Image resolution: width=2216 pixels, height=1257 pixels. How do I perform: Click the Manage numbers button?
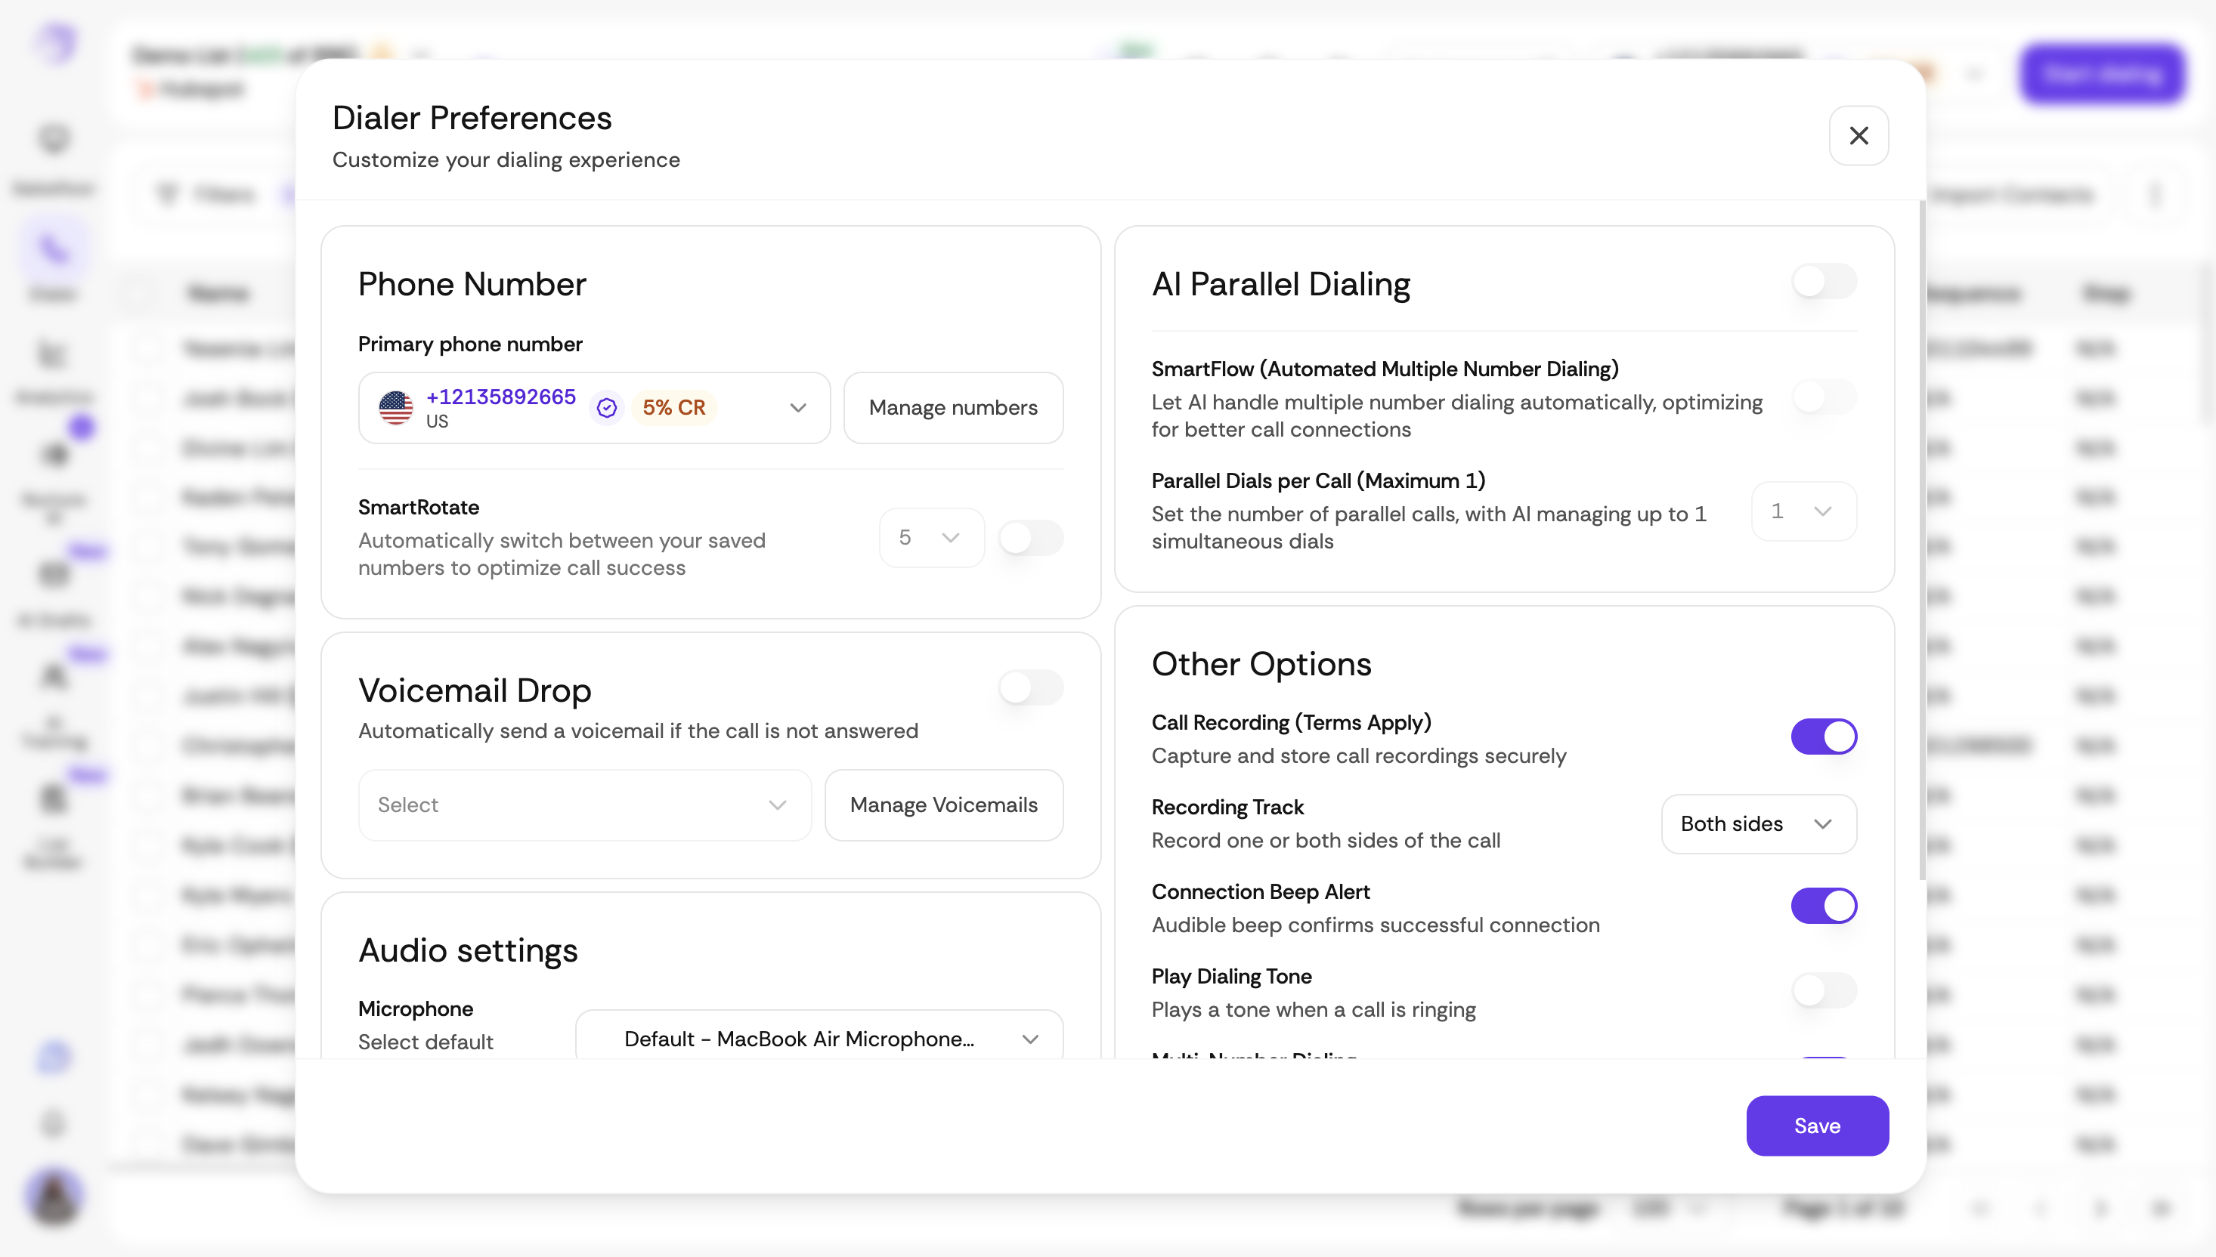pos(952,407)
